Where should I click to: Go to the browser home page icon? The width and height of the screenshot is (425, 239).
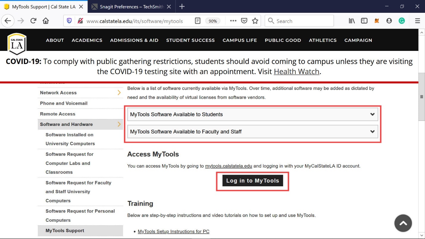tap(46, 21)
